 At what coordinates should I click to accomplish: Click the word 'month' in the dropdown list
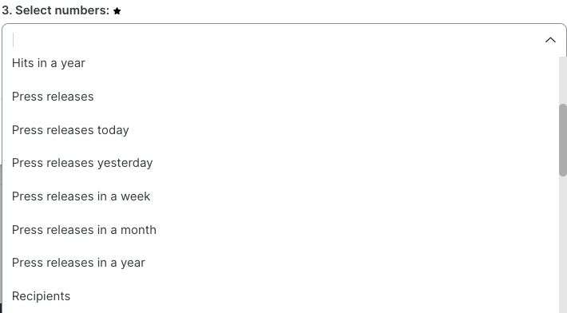coord(138,230)
